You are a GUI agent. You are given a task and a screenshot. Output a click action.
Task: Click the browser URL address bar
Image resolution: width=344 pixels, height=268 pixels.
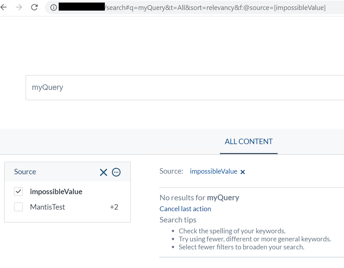coord(215,7)
